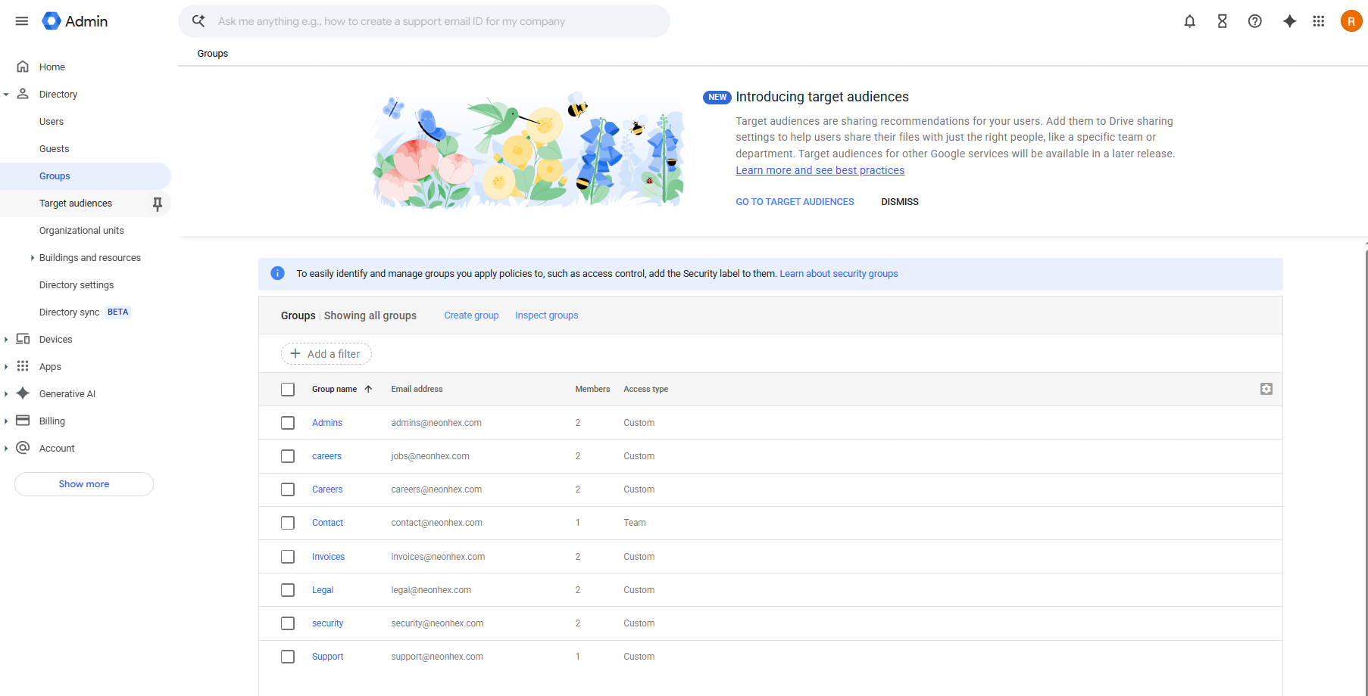The width and height of the screenshot is (1368, 696).
Task: Open the notifications bell
Action: click(x=1190, y=21)
